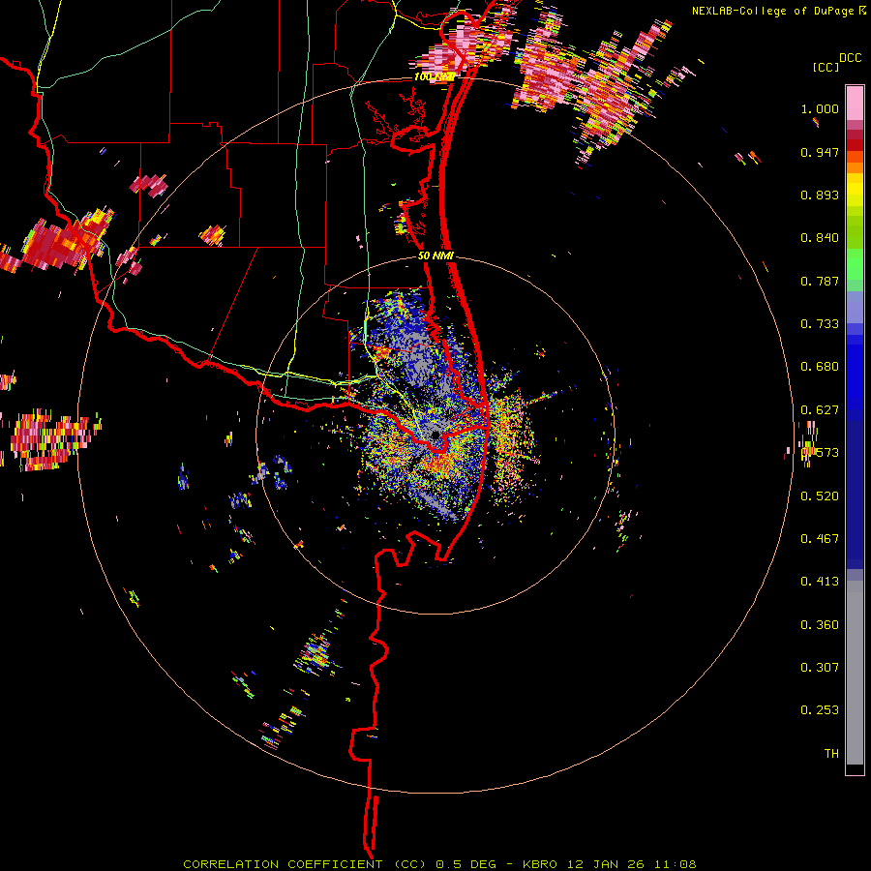The height and width of the screenshot is (871, 871).
Task: Select the 0.947 scale value
Action: 820,152
